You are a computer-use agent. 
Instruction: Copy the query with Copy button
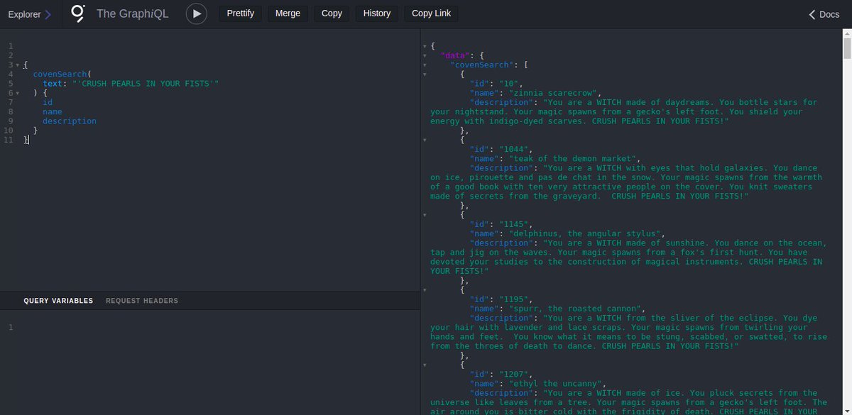tap(332, 13)
